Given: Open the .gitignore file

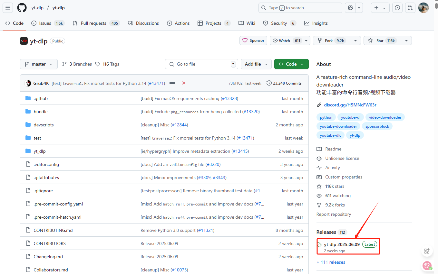Looking at the screenshot, I should pyautogui.click(x=43, y=191).
